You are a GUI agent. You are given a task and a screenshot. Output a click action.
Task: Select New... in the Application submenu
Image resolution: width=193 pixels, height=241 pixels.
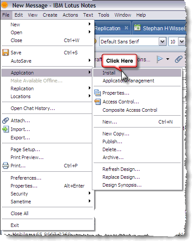click(137, 122)
